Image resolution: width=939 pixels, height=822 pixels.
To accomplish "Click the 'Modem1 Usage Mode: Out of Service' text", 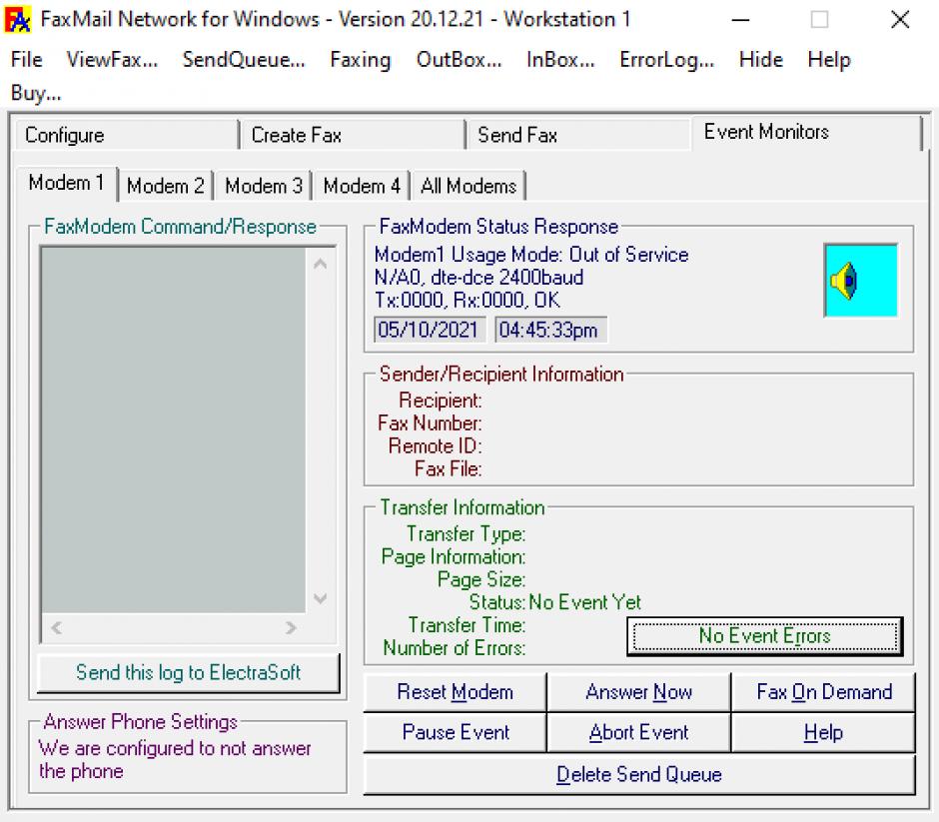I will point(531,255).
